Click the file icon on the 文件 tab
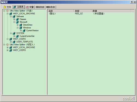137x102 pixels. [4, 7]
